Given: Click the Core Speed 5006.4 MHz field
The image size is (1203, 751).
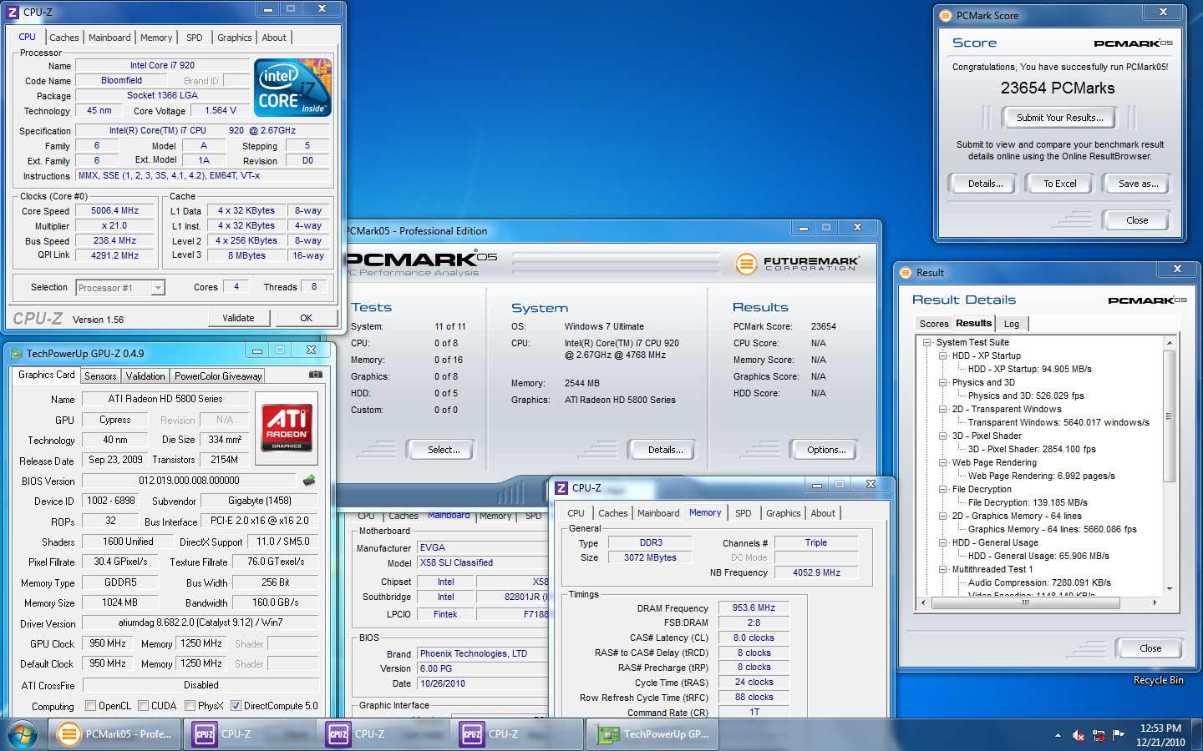Looking at the screenshot, I should pos(115,211).
